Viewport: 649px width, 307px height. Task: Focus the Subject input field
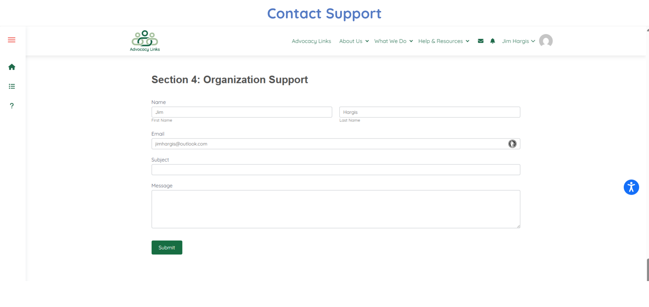335,170
